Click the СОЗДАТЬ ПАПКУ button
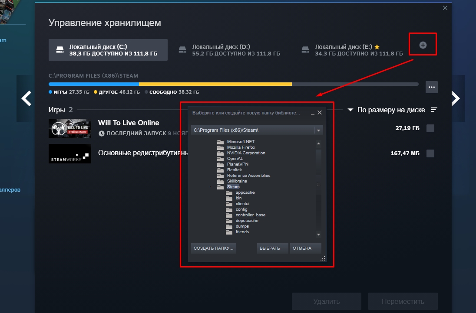This screenshot has width=476, height=313. 214,248
